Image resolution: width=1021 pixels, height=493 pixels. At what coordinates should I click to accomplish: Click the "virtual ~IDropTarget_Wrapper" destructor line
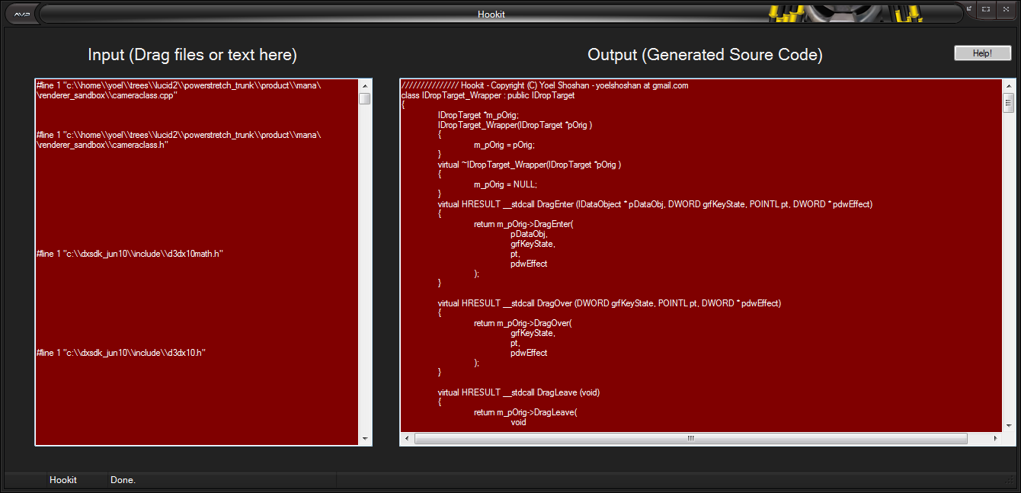[530, 165]
